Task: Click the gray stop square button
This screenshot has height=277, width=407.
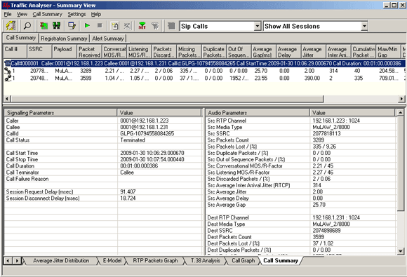Action: [x=100, y=25]
